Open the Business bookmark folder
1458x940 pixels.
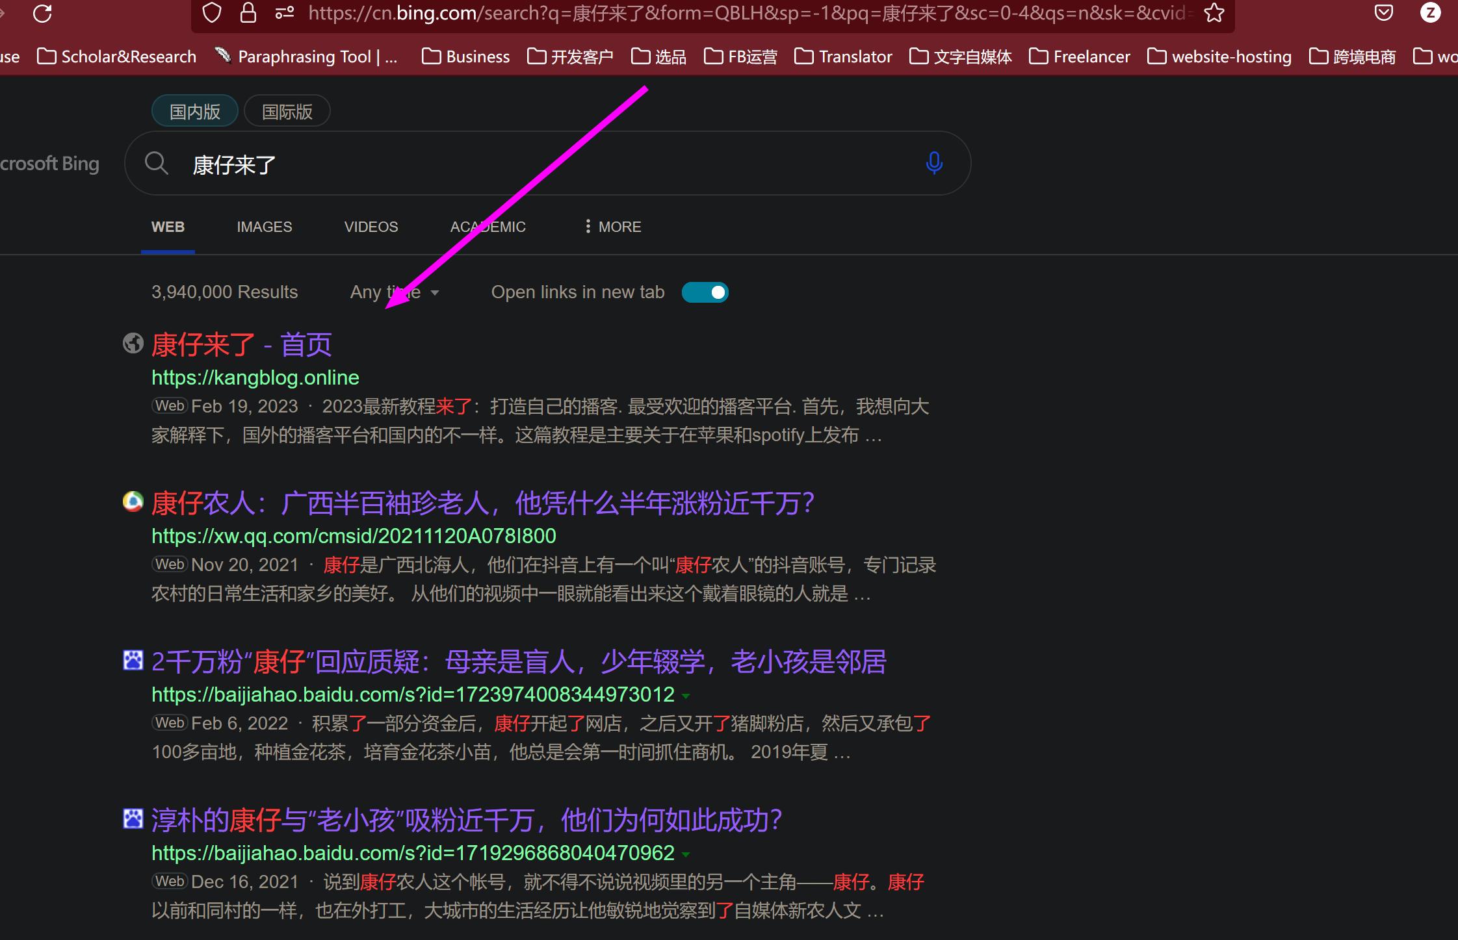coord(465,57)
